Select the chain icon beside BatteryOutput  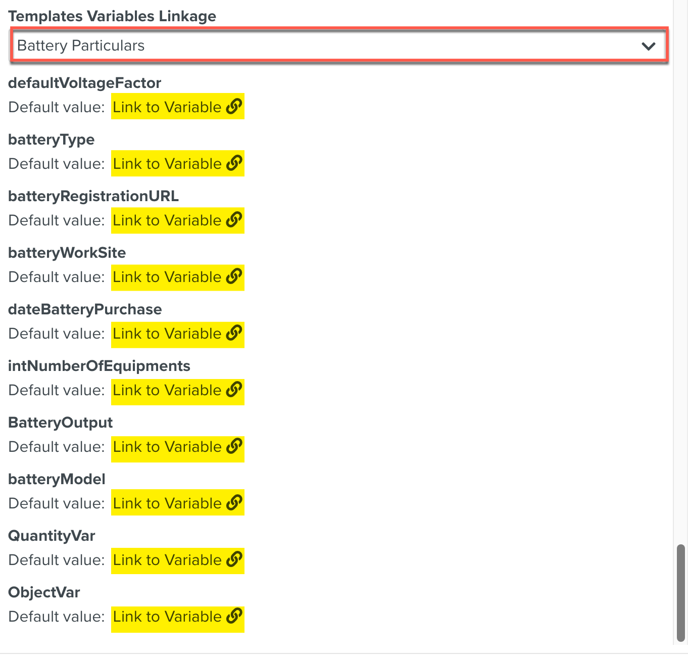click(x=234, y=447)
